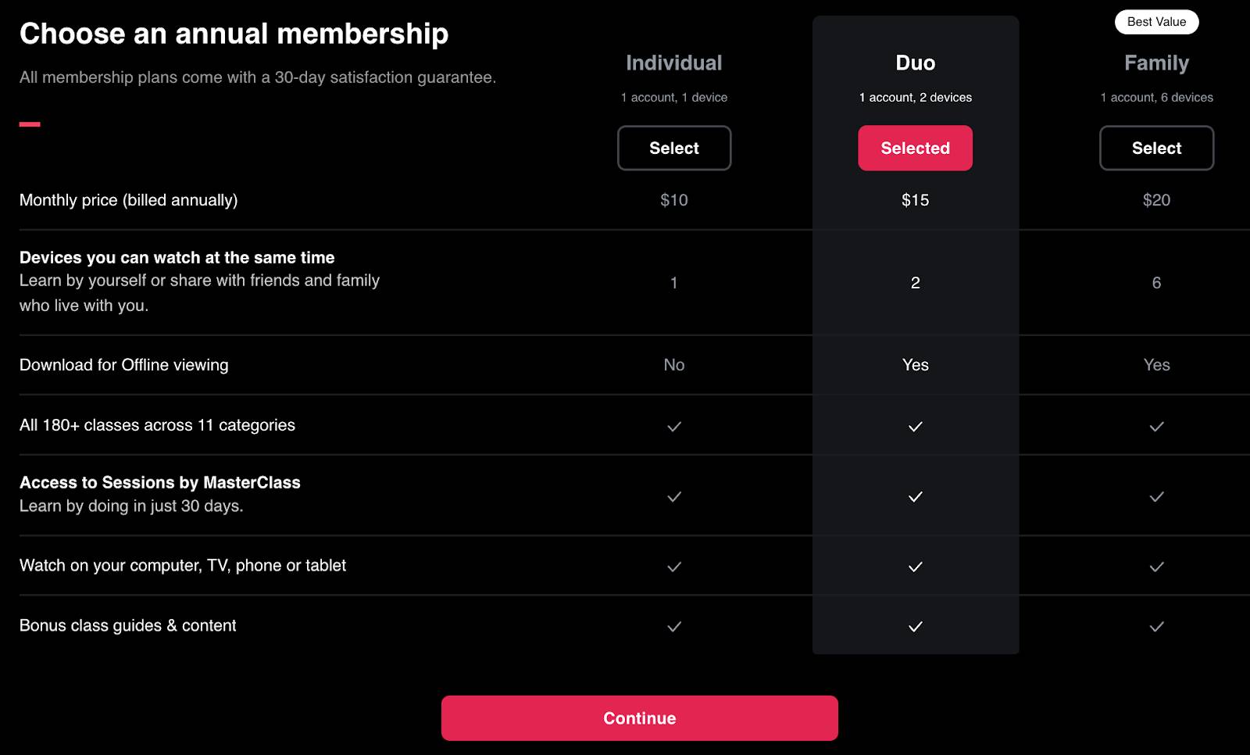The width and height of the screenshot is (1250, 755).
Task: Select the Family plan button
Action: tap(1156, 148)
